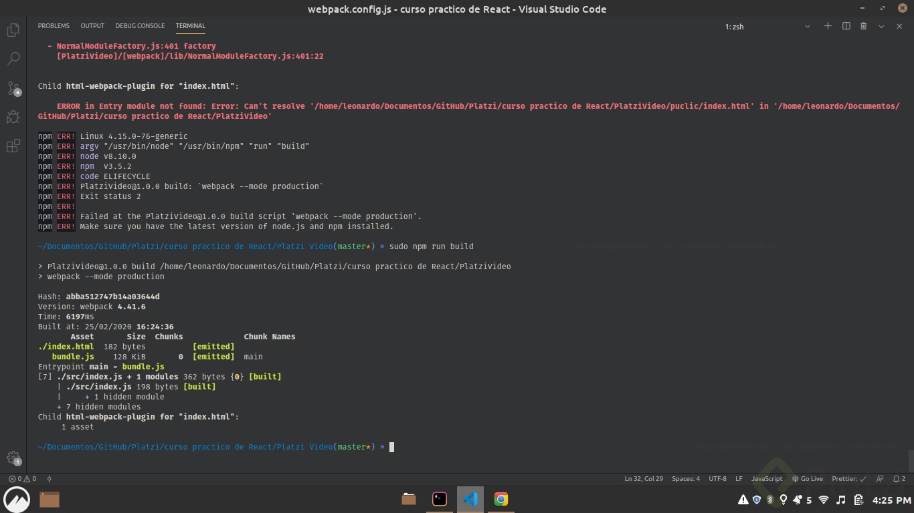Click the 'code ELIFECYCLE' error line

point(94,176)
